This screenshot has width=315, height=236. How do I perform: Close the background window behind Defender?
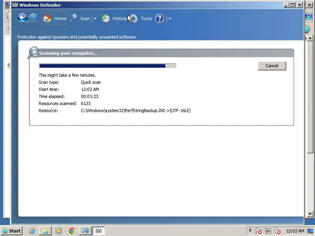[310, 5]
